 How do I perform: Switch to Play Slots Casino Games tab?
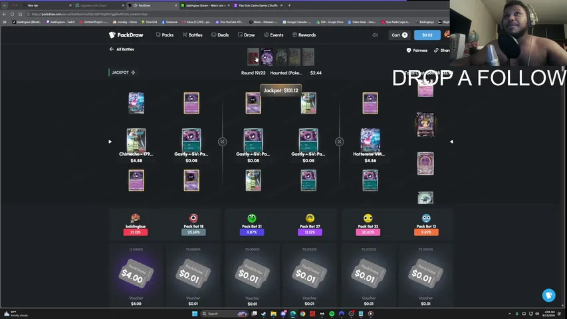pos(258,5)
